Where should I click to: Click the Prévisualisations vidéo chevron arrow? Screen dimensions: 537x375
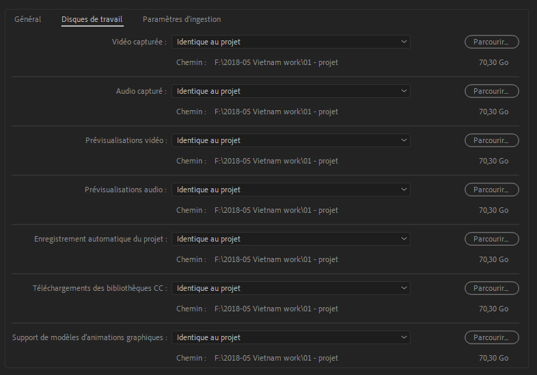point(404,140)
